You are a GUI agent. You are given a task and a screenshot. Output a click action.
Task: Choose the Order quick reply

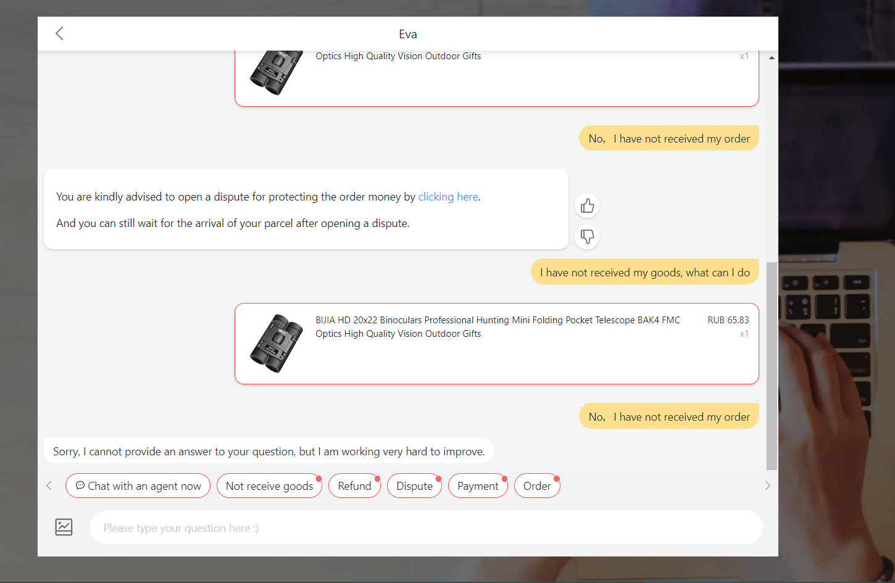pyautogui.click(x=537, y=486)
